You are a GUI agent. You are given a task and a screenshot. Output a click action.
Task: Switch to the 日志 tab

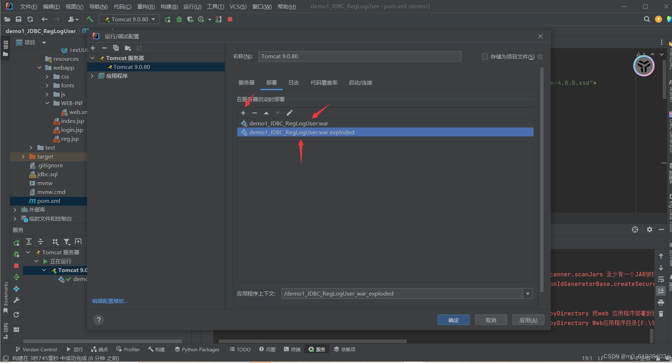point(294,82)
